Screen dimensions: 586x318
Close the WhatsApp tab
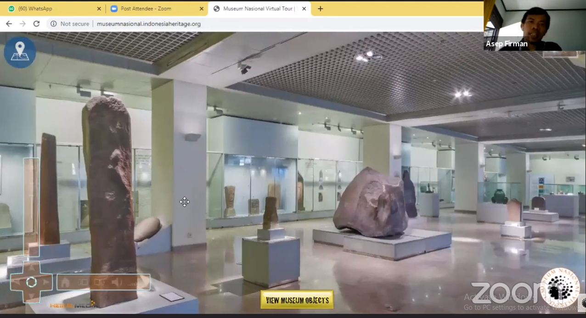pyautogui.click(x=99, y=9)
